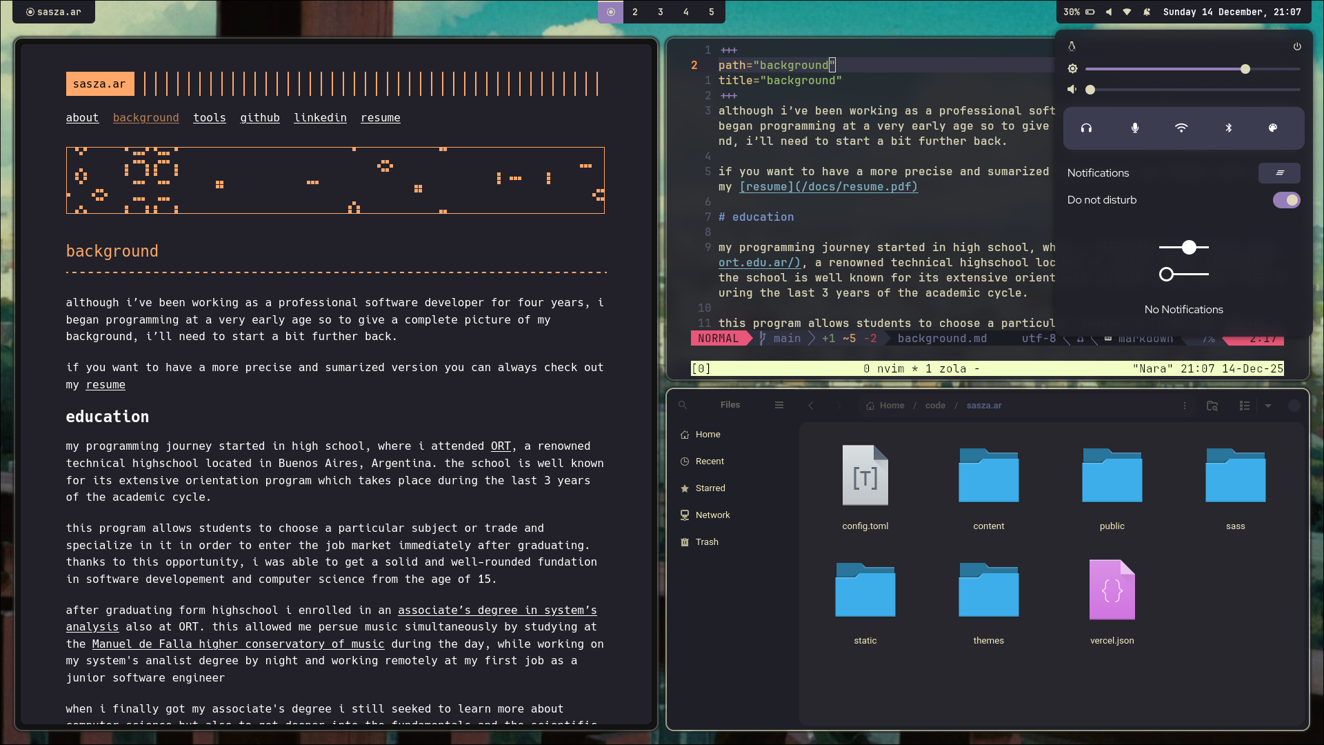Viewport: 1324px width, 745px height.
Task: Open the Files hamburger main menu
Action: (779, 406)
